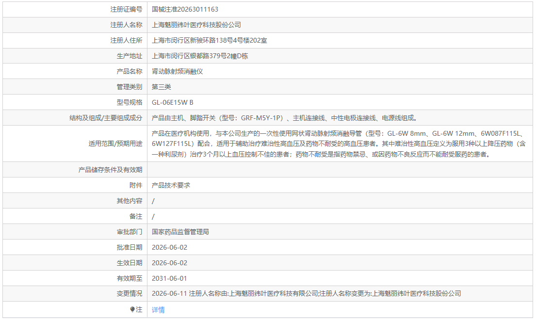Select attachment value 产品技术要求
The width and height of the screenshot is (536, 320).
(x=171, y=185)
